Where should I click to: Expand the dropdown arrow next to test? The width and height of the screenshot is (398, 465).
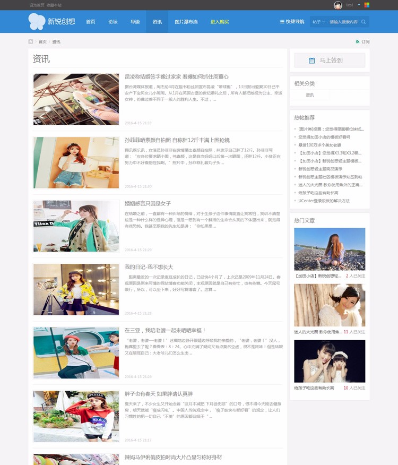click(359, 5)
